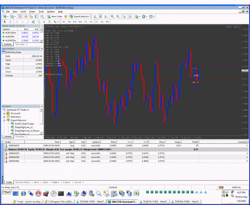Select the trendline drawing tool
This screenshot has width=250, height=205.
(28, 22)
